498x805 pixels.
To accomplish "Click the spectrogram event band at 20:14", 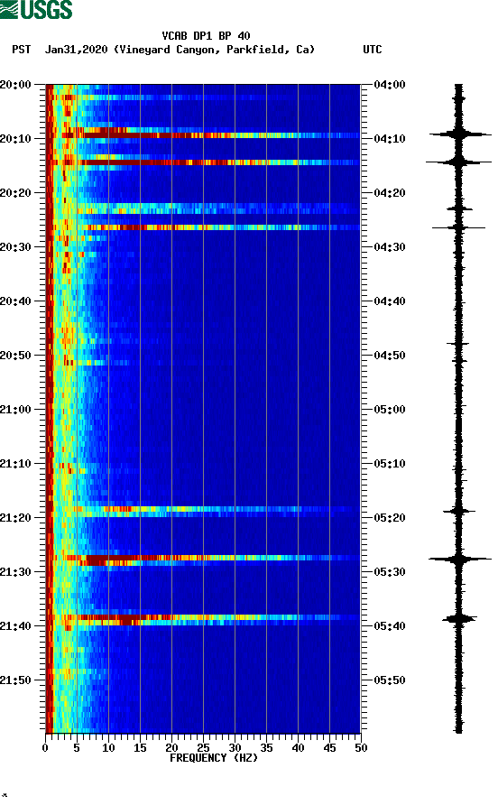I will coord(203,162).
